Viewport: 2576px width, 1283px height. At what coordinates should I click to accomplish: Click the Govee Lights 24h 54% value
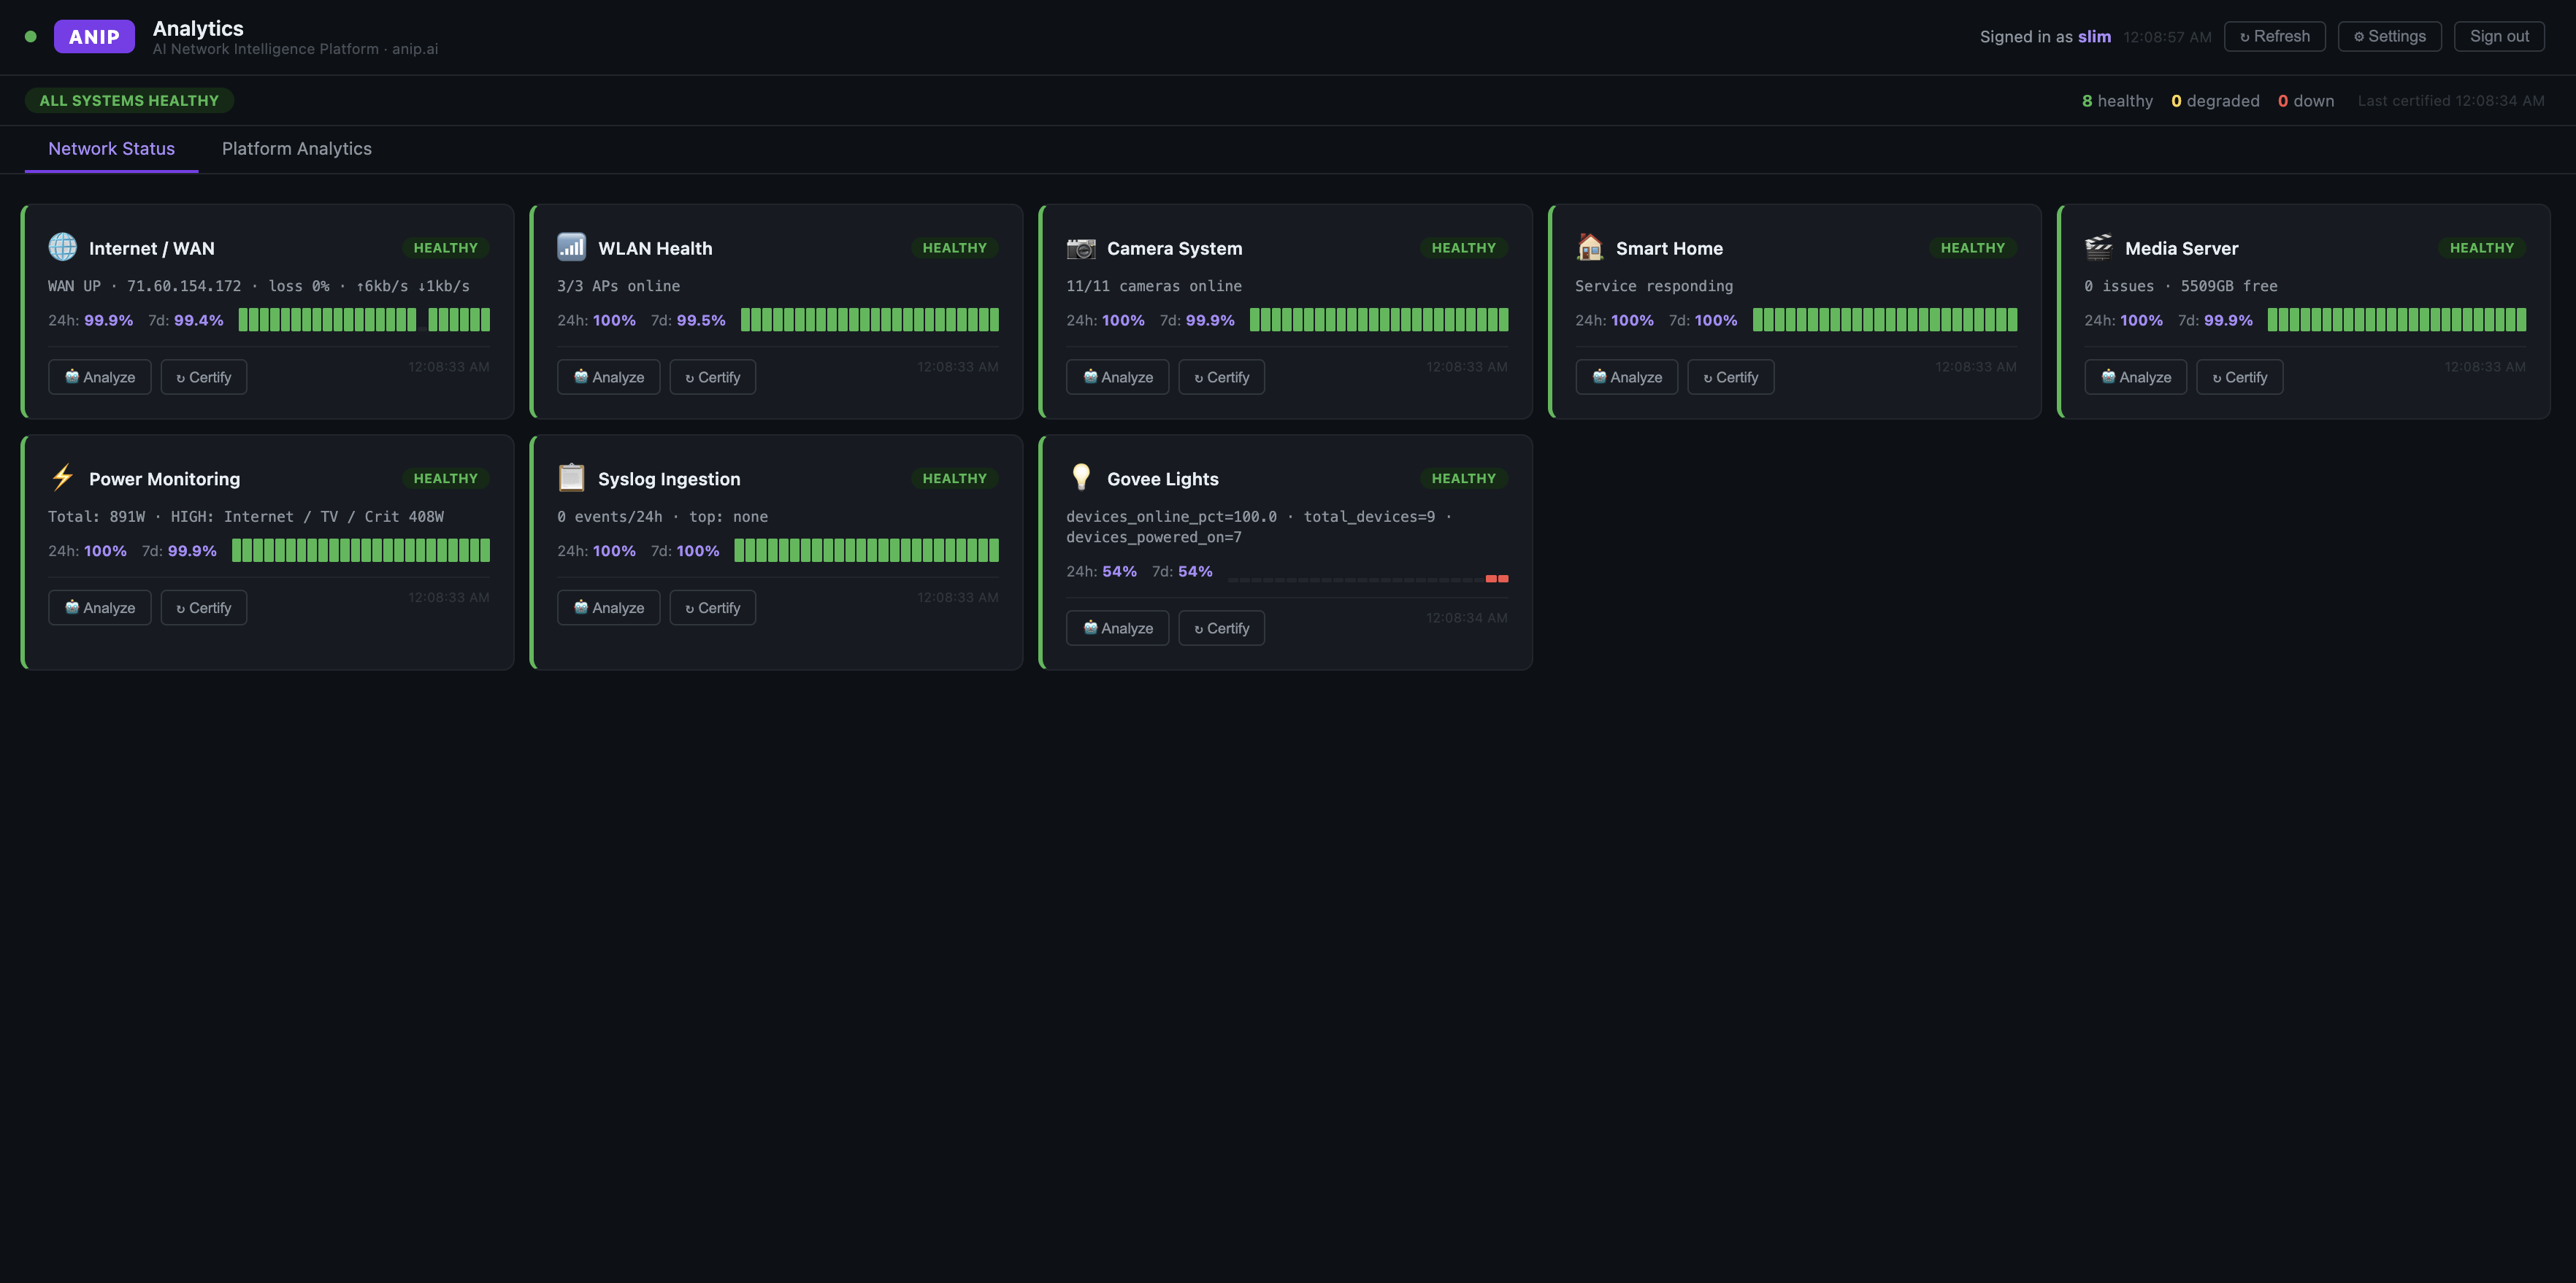pos(1119,571)
